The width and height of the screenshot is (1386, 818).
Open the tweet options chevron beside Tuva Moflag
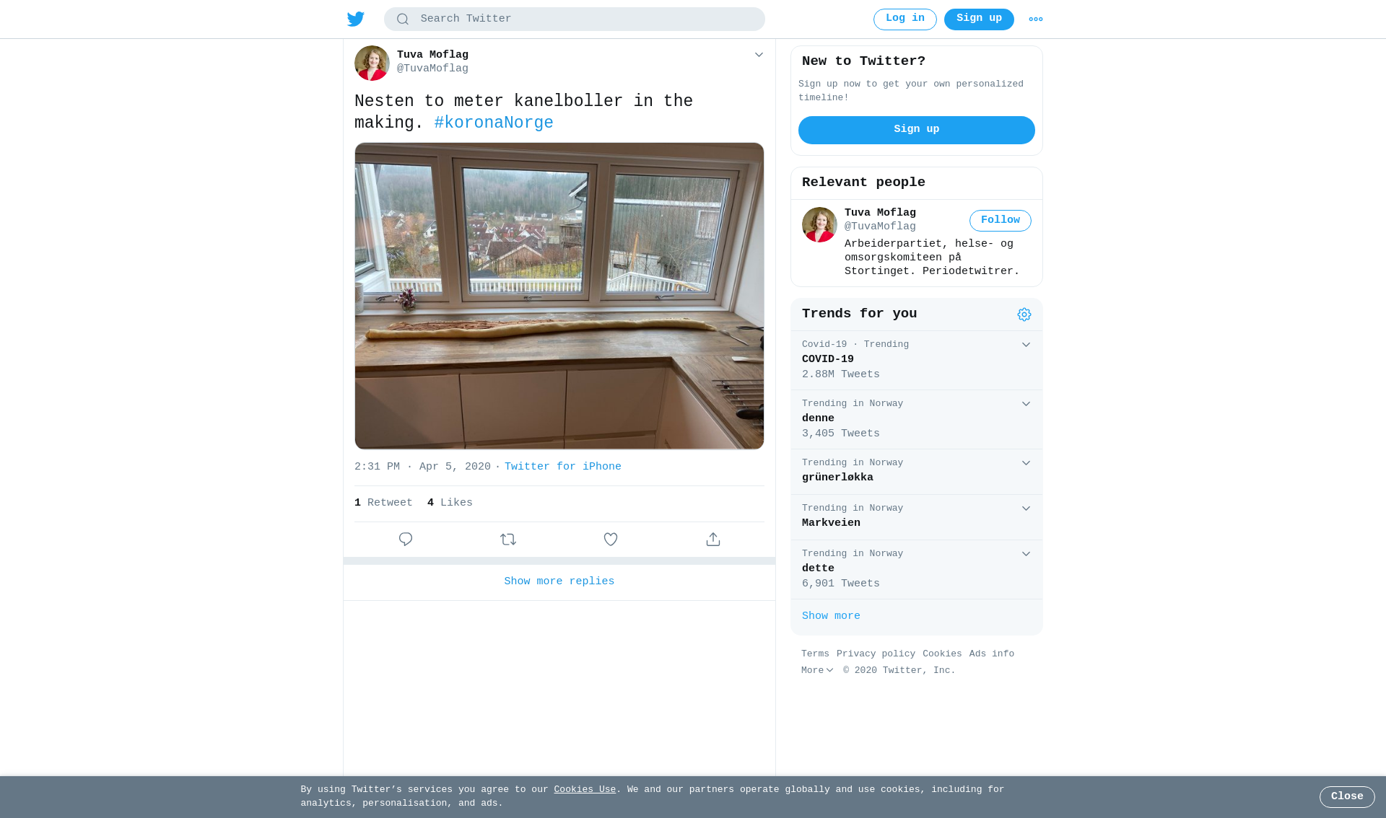click(x=759, y=55)
